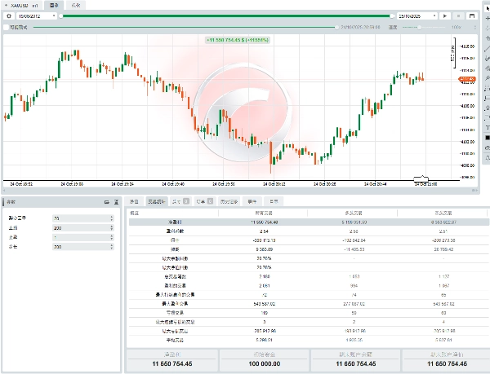Open the backtest settings gear
Screen dimensions: 490x374
8,15
